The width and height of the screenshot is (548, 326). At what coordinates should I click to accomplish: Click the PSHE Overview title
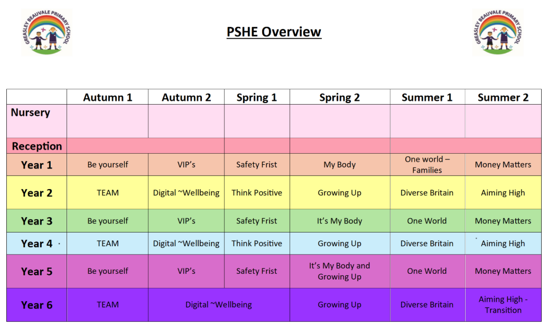click(274, 32)
